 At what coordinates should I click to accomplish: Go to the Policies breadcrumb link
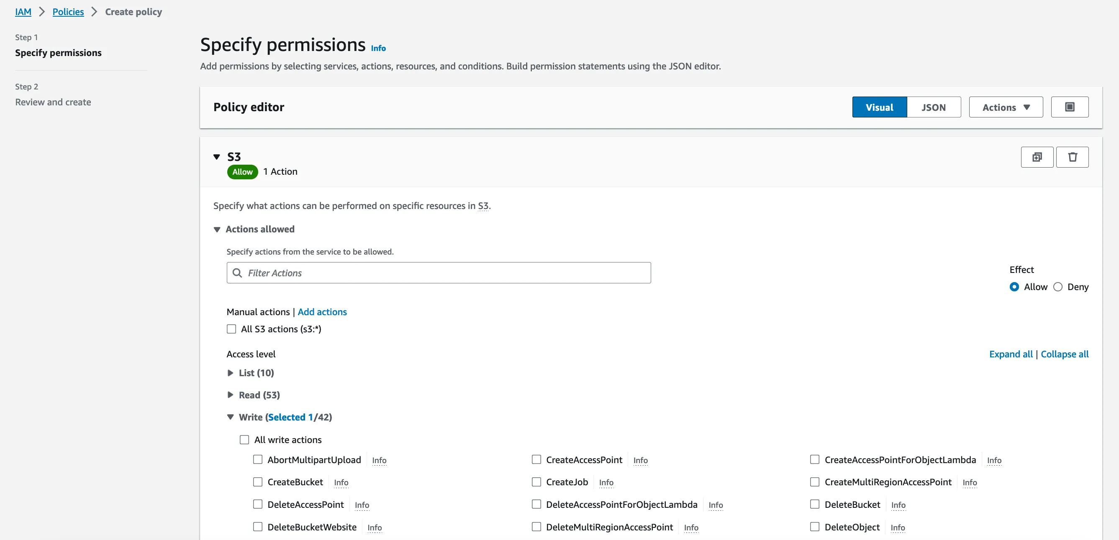pos(68,12)
